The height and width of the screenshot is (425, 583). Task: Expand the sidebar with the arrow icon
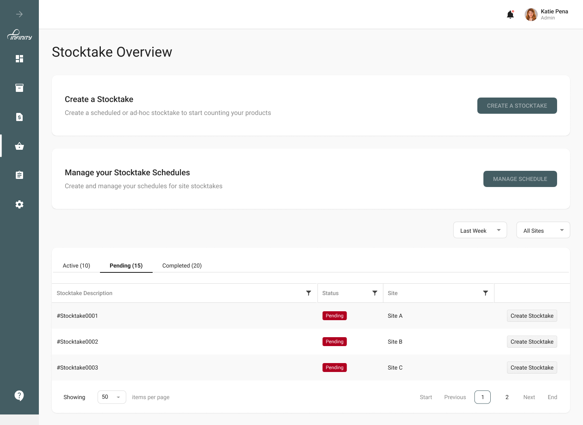(19, 14)
